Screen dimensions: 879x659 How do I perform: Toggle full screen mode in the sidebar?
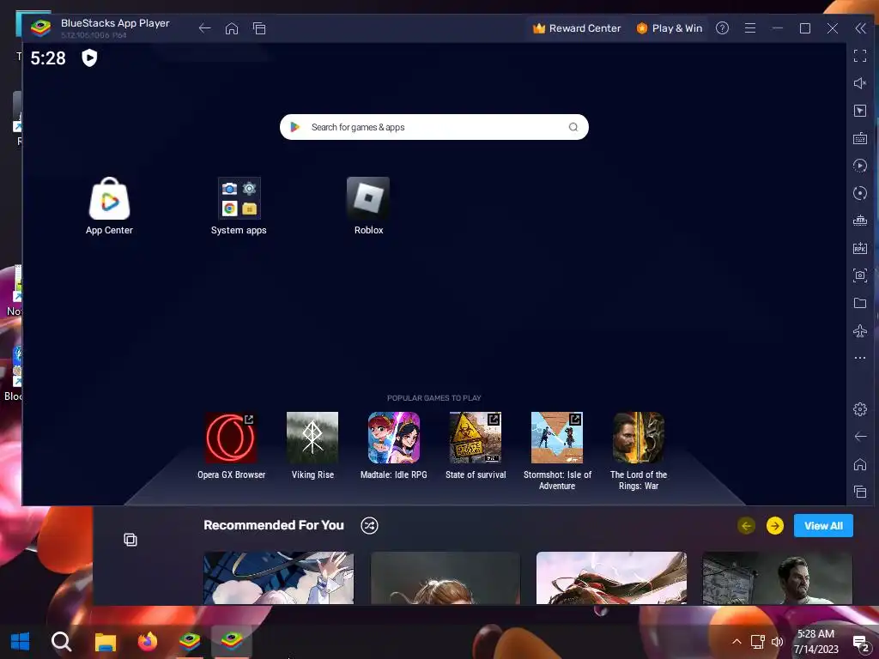(x=860, y=56)
